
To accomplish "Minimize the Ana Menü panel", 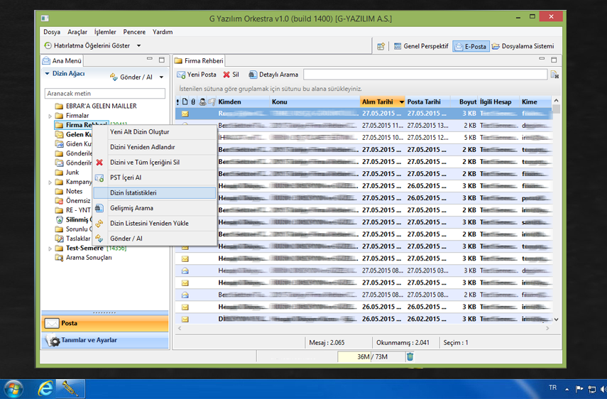I will (x=149, y=59).
